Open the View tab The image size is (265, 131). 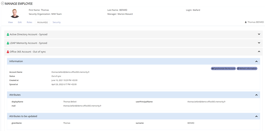(11, 22)
